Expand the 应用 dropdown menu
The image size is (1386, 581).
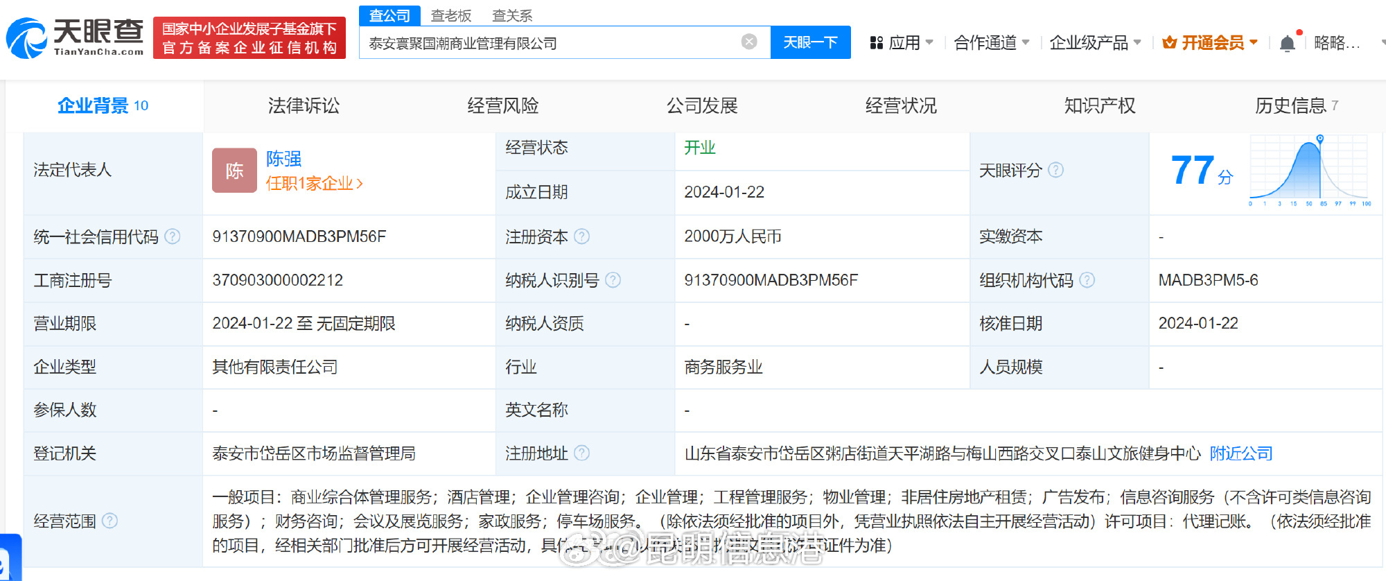pyautogui.click(x=929, y=42)
